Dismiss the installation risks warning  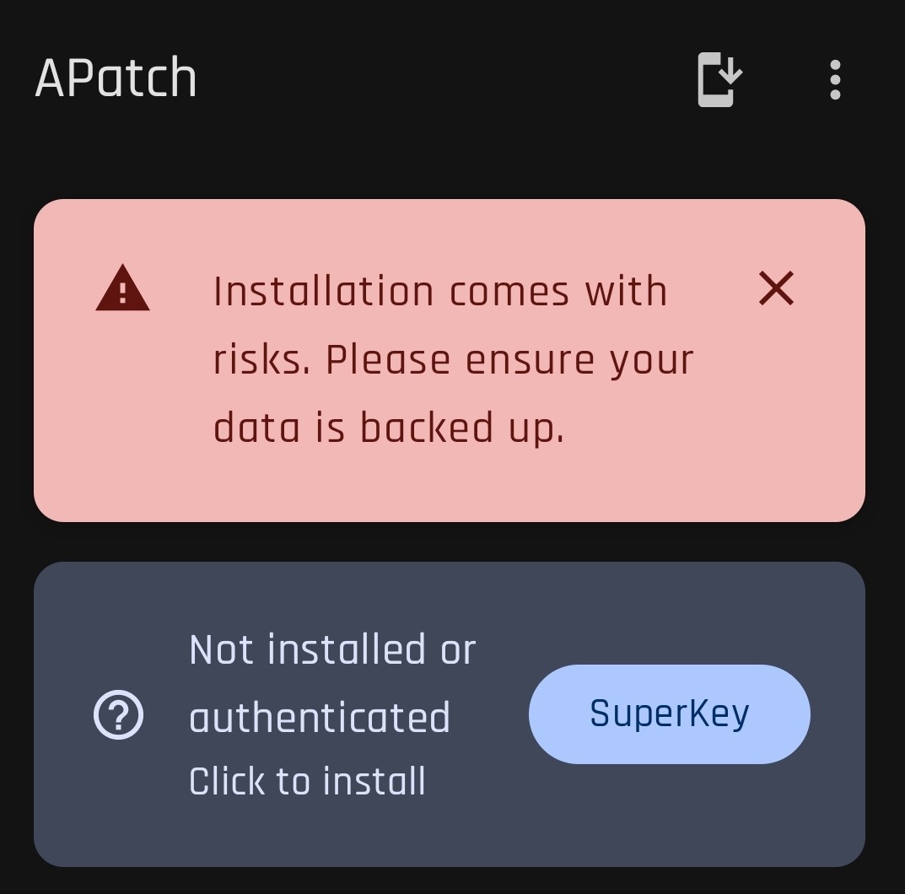coord(776,288)
